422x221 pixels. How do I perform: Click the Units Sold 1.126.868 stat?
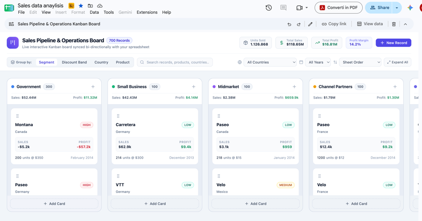256,43
